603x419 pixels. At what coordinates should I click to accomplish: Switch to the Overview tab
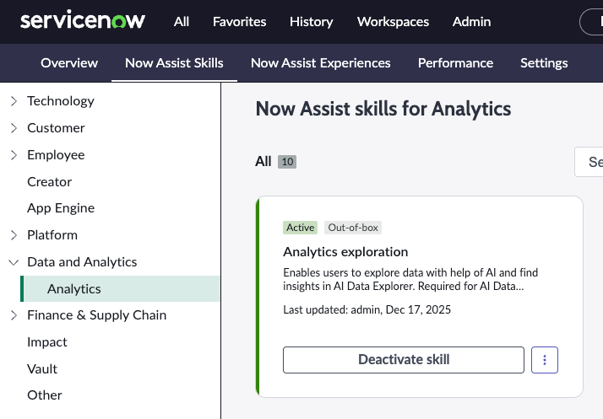[69, 63]
